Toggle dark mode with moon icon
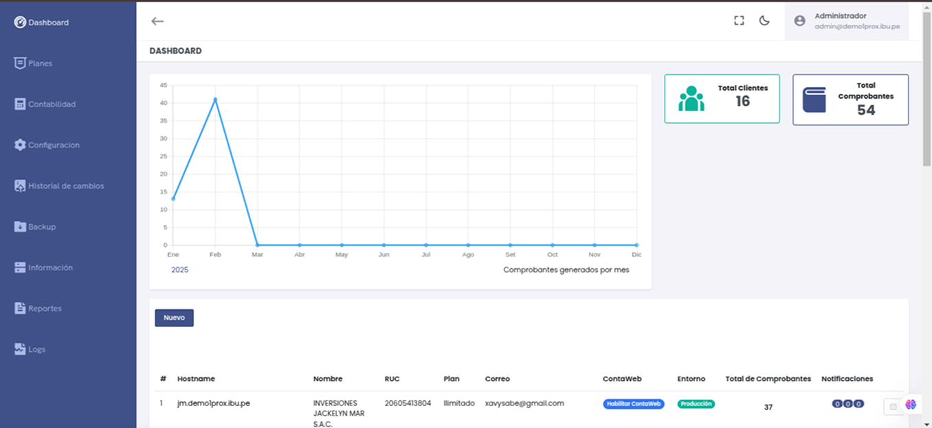 point(764,21)
